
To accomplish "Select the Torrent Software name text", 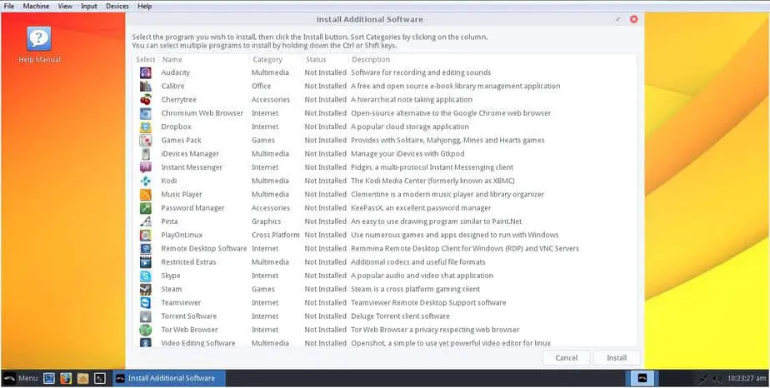I will pyautogui.click(x=188, y=316).
